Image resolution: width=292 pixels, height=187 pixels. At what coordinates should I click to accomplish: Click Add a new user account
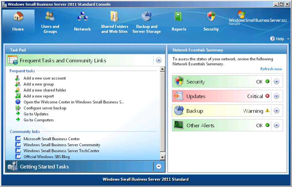click(x=44, y=78)
